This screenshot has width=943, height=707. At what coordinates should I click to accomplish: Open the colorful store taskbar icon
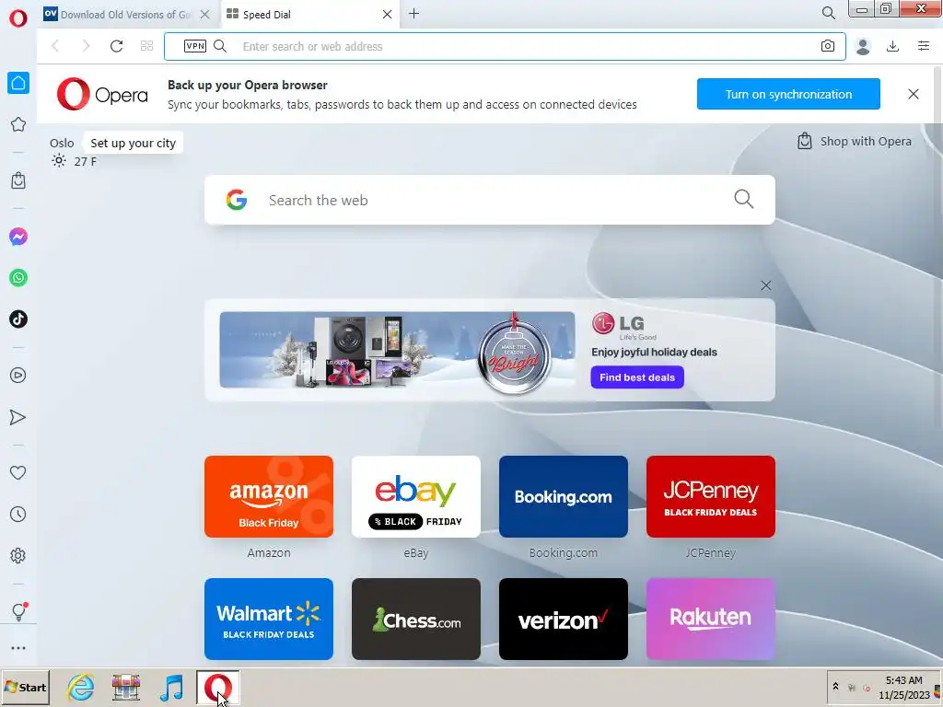click(x=125, y=687)
